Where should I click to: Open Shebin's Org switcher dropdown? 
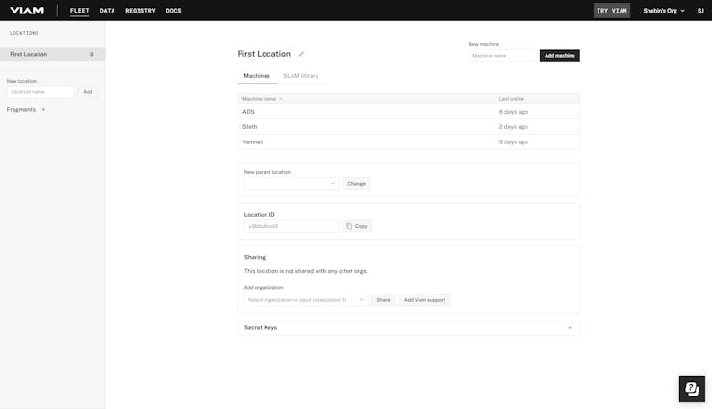664,11
